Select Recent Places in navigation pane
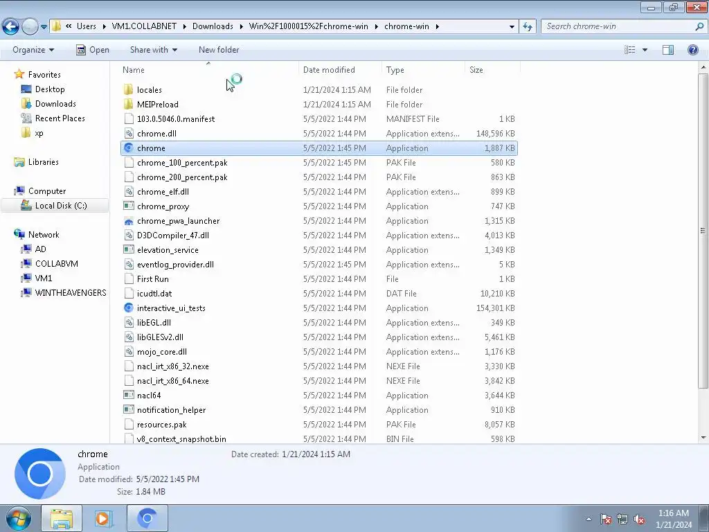Image resolution: width=709 pixels, height=532 pixels. (60, 118)
